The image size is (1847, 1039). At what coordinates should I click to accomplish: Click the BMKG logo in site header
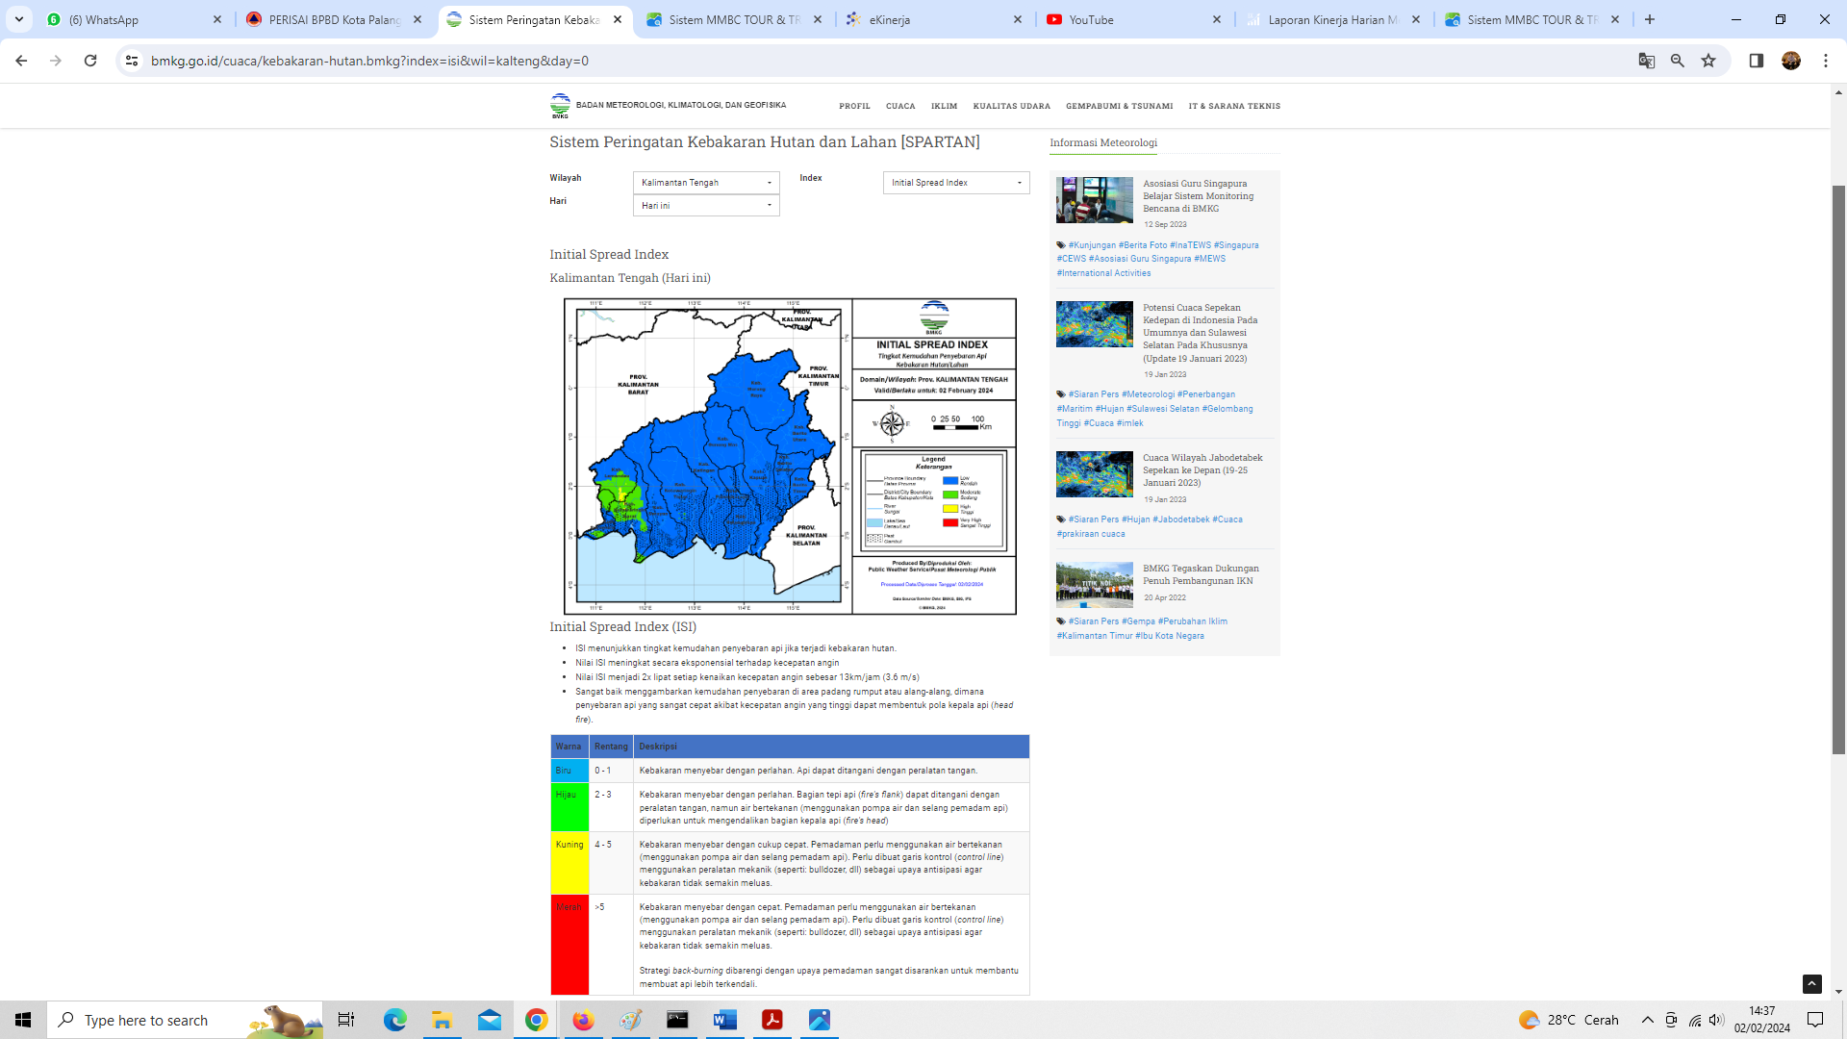point(560,106)
